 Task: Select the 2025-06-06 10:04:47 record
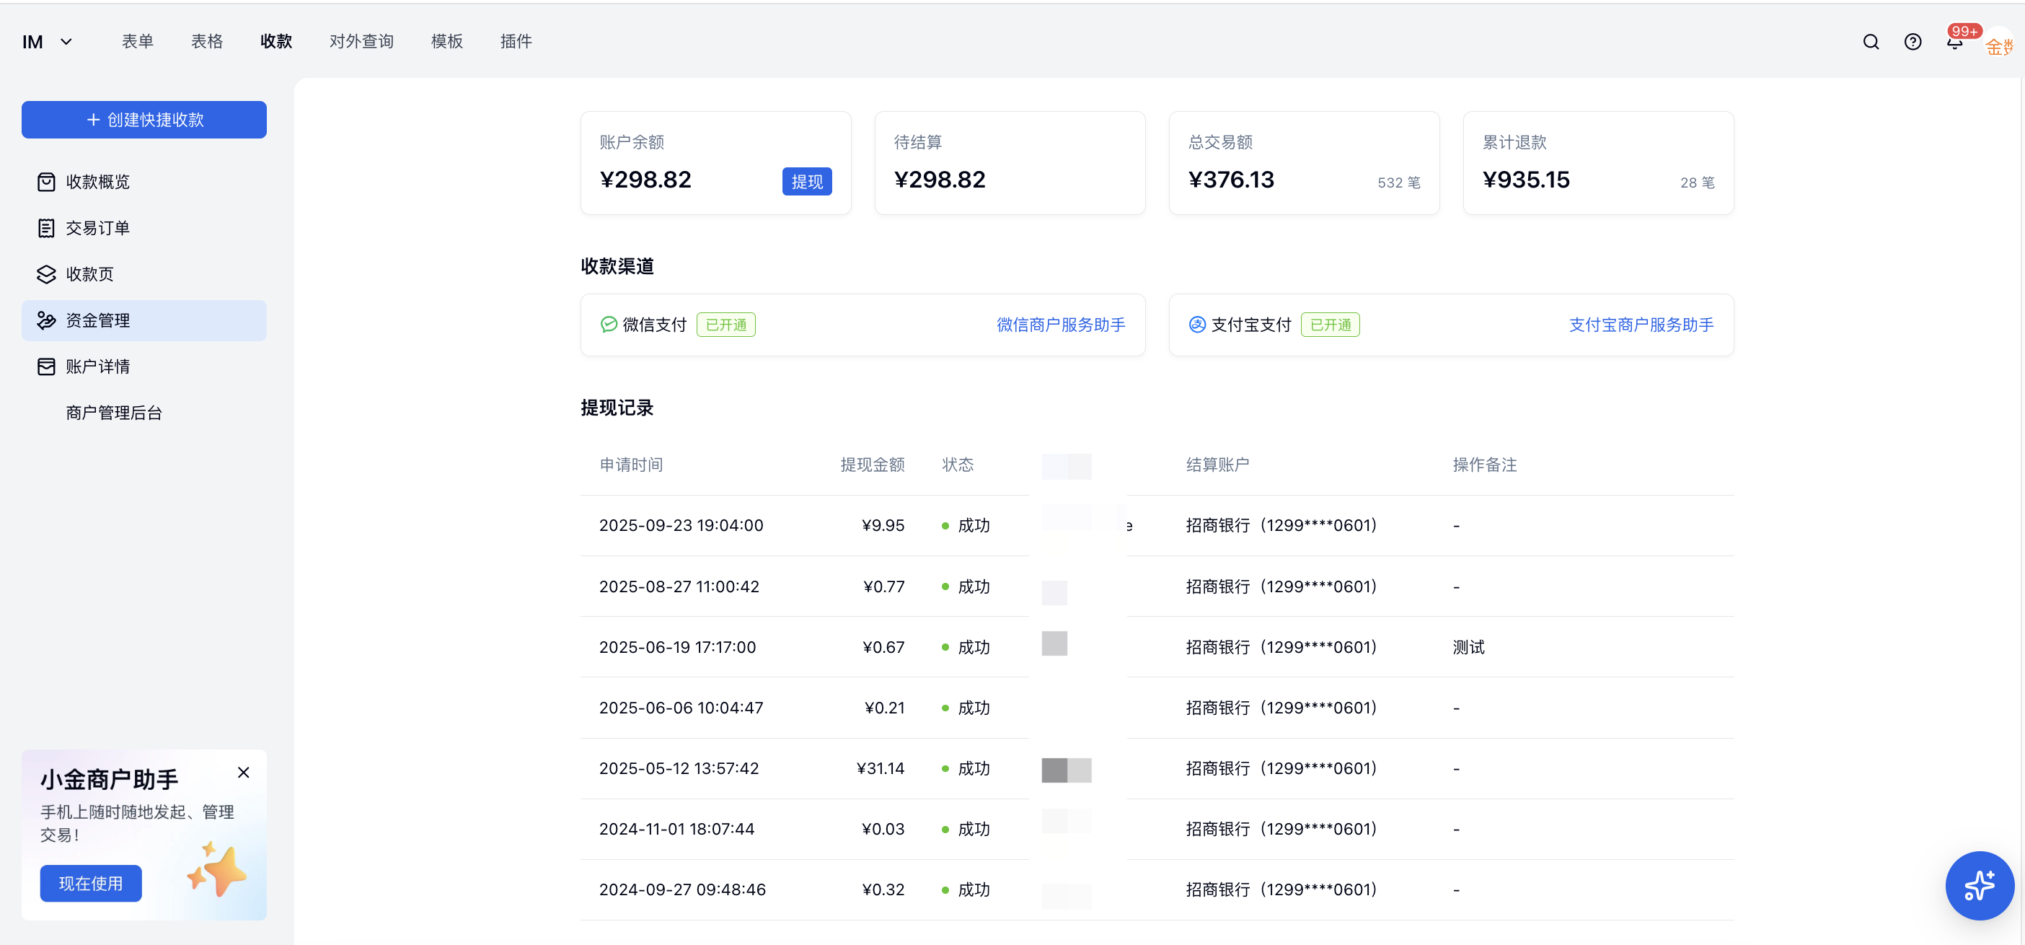click(1157, 708)
